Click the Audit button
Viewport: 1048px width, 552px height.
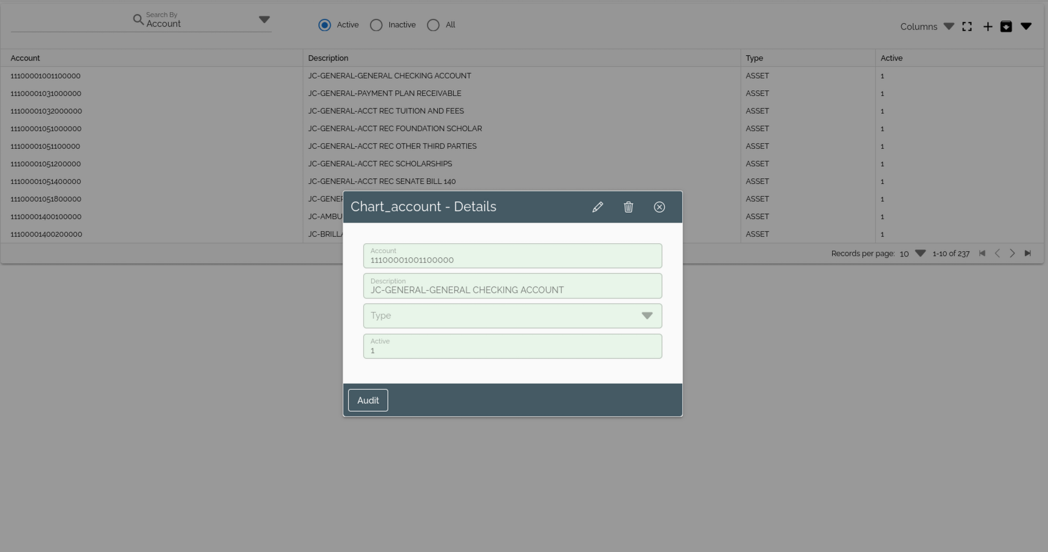[x=368, y=400]
